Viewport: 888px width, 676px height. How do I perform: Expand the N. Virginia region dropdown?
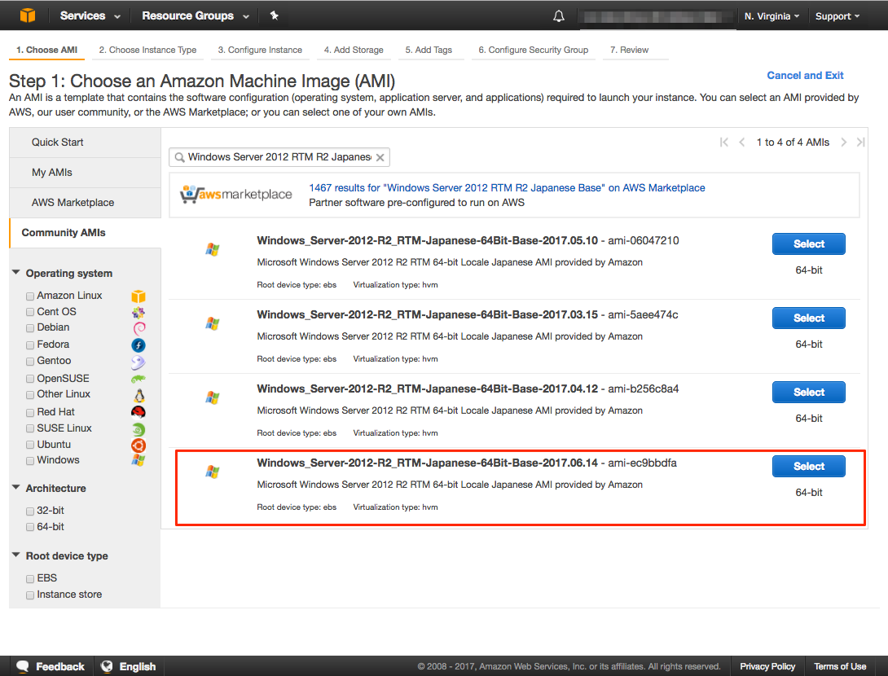point(771,16)
